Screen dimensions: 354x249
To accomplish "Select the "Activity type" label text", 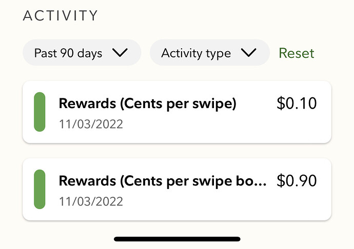I will [x=196, y=53].
